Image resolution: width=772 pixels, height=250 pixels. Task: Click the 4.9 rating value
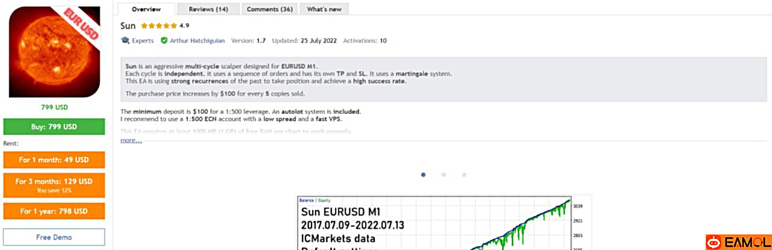185,26
